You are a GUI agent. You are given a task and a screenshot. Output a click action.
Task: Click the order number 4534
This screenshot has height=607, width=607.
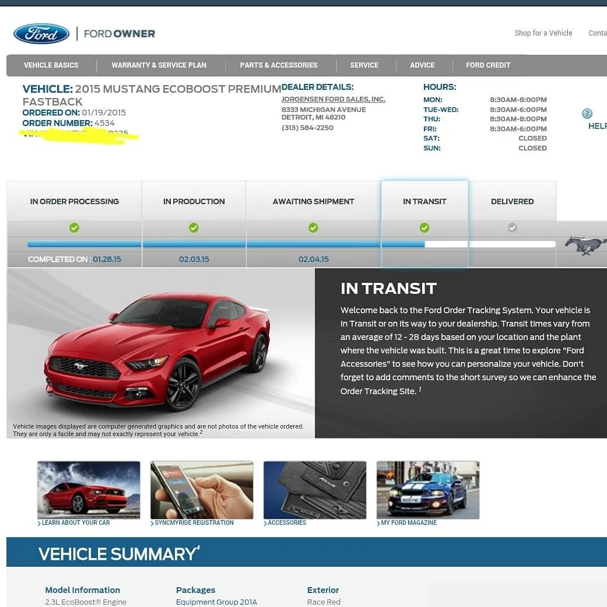(x=104, y=123)
